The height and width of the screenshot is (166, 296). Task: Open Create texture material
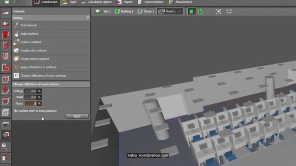51,59
